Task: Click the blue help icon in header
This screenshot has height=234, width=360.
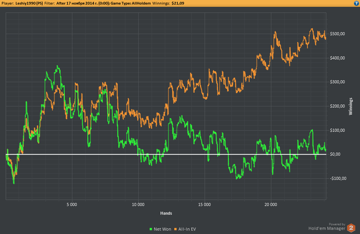Action: coord(356,3)
